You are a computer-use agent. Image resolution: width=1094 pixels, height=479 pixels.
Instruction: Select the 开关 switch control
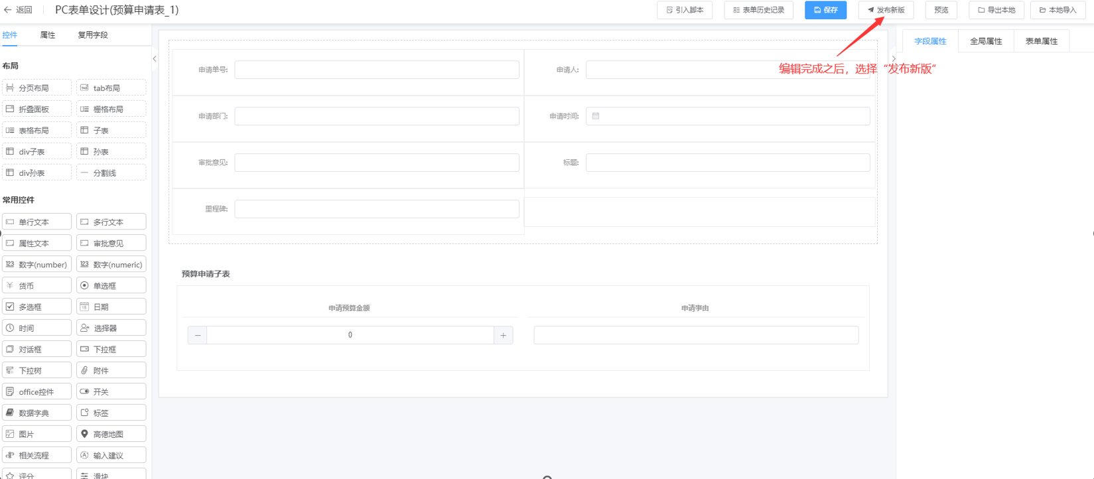[111, 391]
